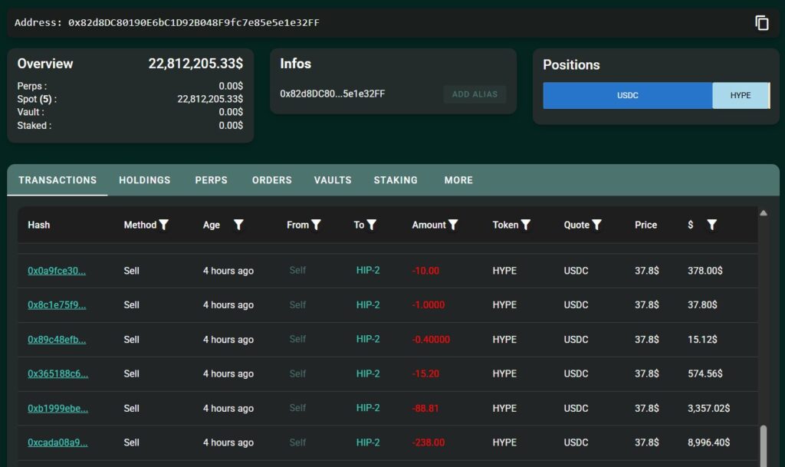Image resolution: width=785 pixels, height=467 pixels.
Task: Open transaction hash 0xb1999ebe...
Action: pos(58,409)
